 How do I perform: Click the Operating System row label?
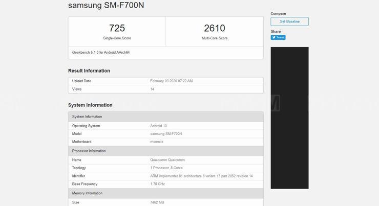tap(86, 126)
